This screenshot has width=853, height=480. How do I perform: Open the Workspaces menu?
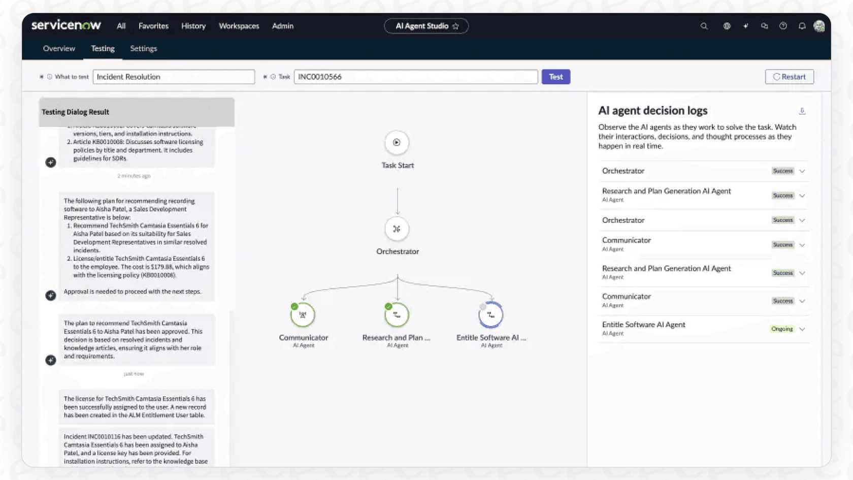pos(239,26)
